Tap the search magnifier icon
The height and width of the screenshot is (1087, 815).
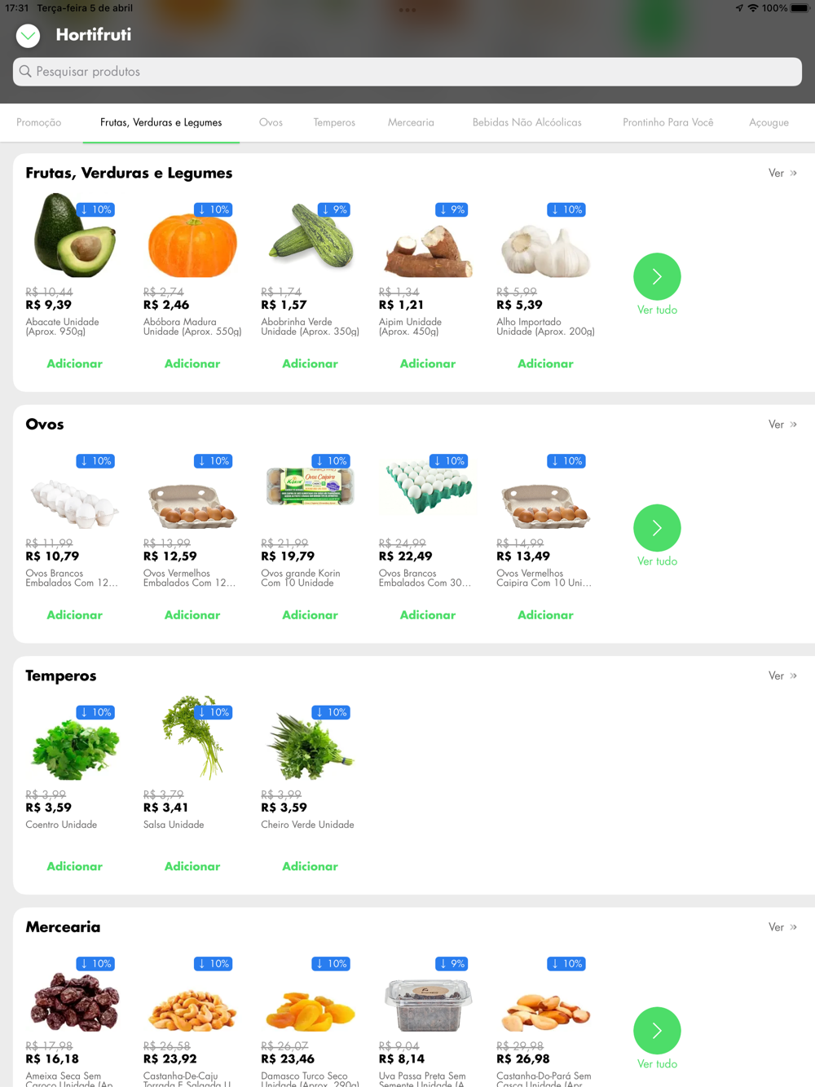25,72
